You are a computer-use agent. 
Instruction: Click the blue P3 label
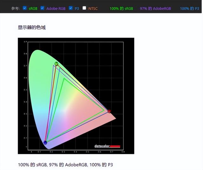77,9
